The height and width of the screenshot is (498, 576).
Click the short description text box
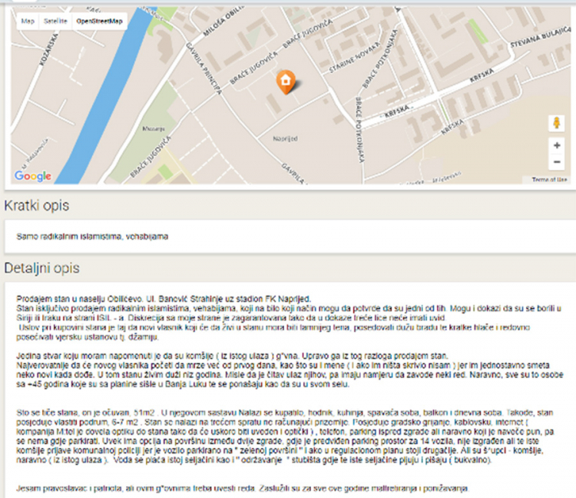click(287, 237)
